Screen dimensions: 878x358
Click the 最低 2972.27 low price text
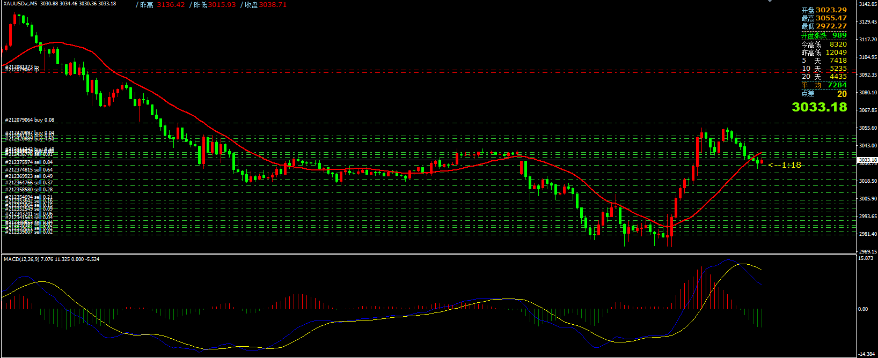point(824,26)
